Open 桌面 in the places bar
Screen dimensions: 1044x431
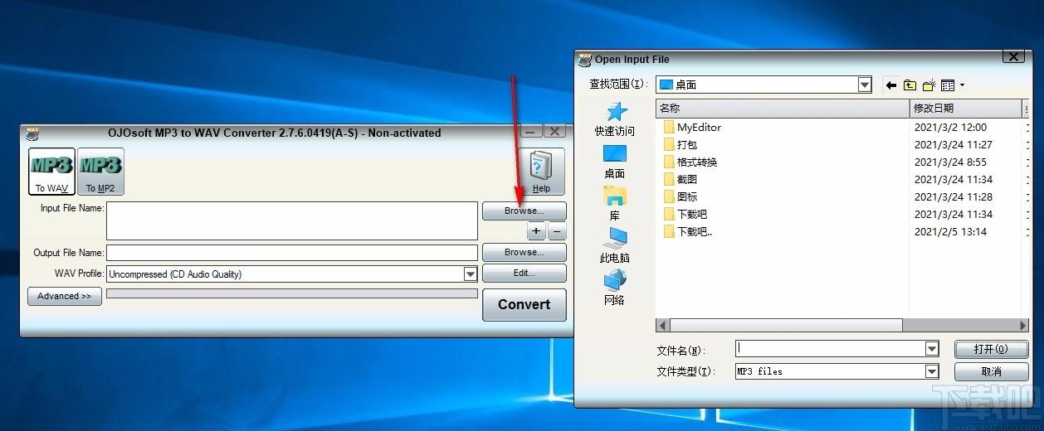pyautogui.click(x=614, y=162)
